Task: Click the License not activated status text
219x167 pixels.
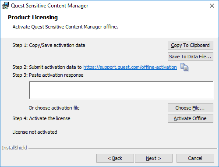Action: pos(35,132)
